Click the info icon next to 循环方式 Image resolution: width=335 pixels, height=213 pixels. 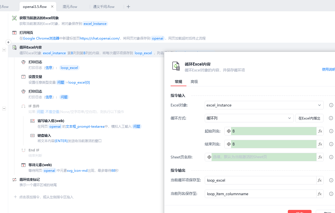tap(331, 118)
